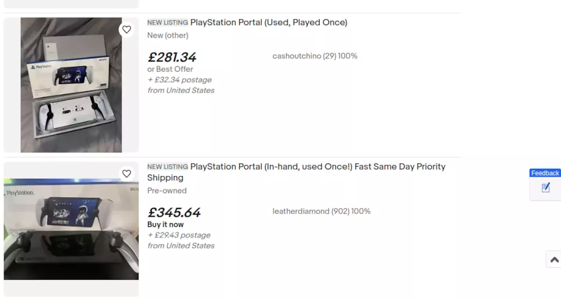Add the £281.34 PlayStation Portal to watchlist
Screen dimensions: 561x299
(127, 30)
